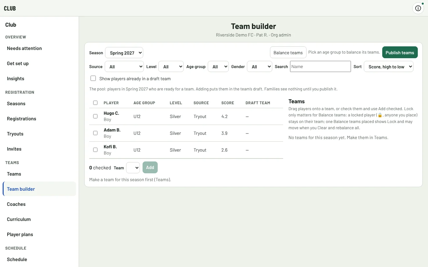Viewport: 428px width, 267px height.
Task: Open the Team dropdown beside Add
Action: coord(133,167)
